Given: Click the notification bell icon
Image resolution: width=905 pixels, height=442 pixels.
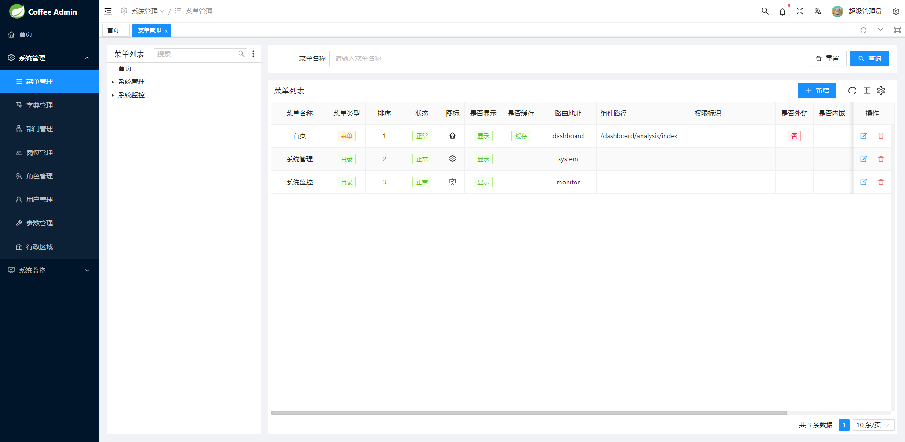Looking at the screenshot, I should click(782, 12).
